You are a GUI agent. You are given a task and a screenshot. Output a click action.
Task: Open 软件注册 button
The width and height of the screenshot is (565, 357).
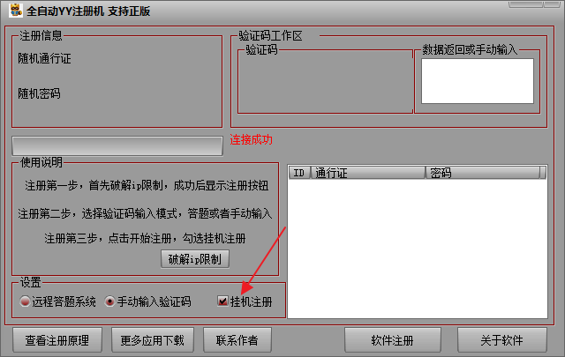tap(392, 340)
